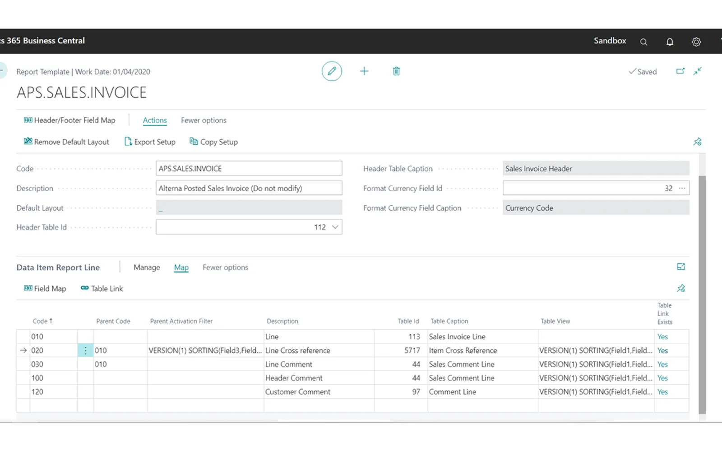Click Remove Default Layout
This screenshot has height=451, width=722.
pos(66,142)
